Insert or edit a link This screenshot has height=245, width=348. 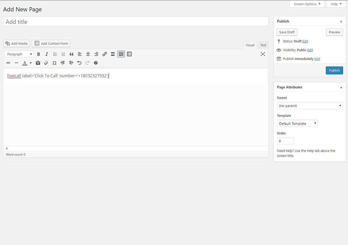coord(104,54)
